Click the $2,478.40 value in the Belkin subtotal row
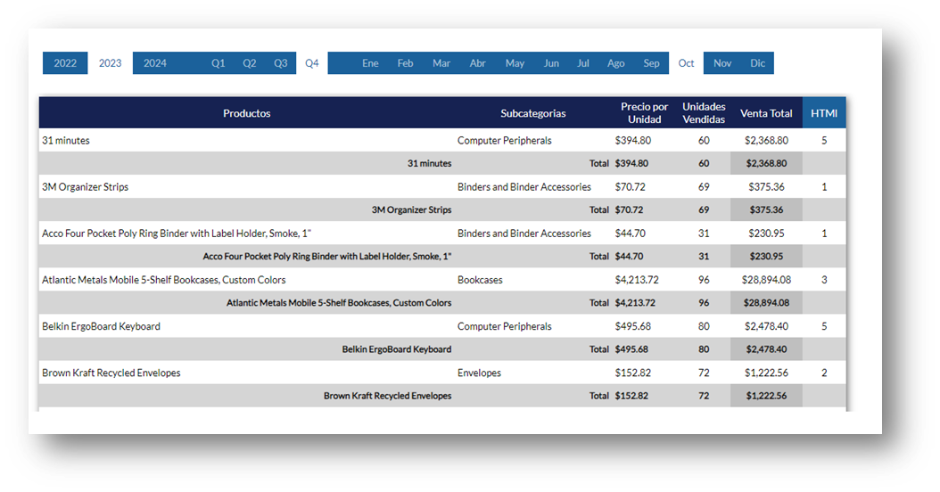940x492 pixels. 767,349
